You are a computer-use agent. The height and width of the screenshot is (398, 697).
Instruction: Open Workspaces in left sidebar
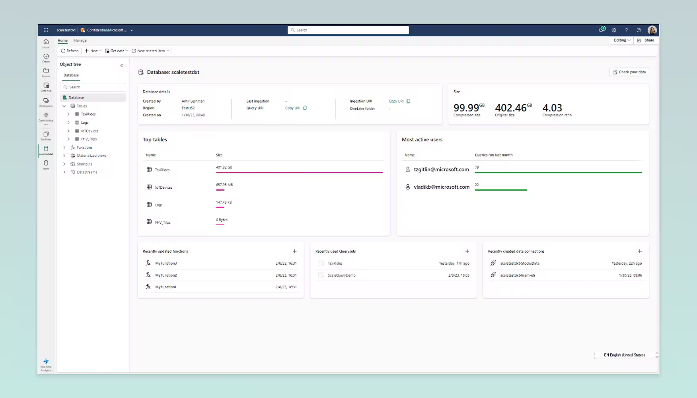click(x=46, y=102)
